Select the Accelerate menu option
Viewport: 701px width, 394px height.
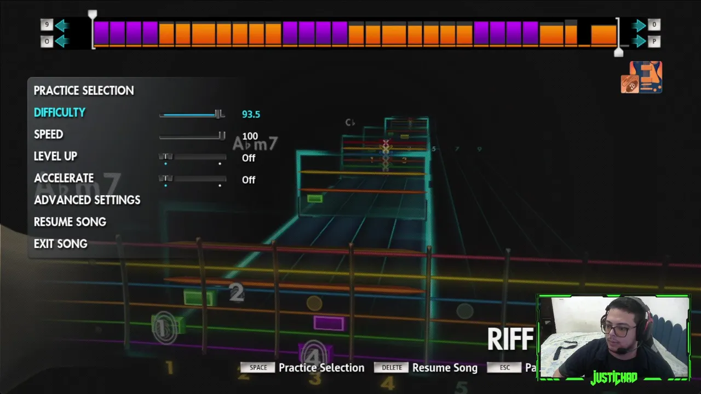tap(64, 178)
